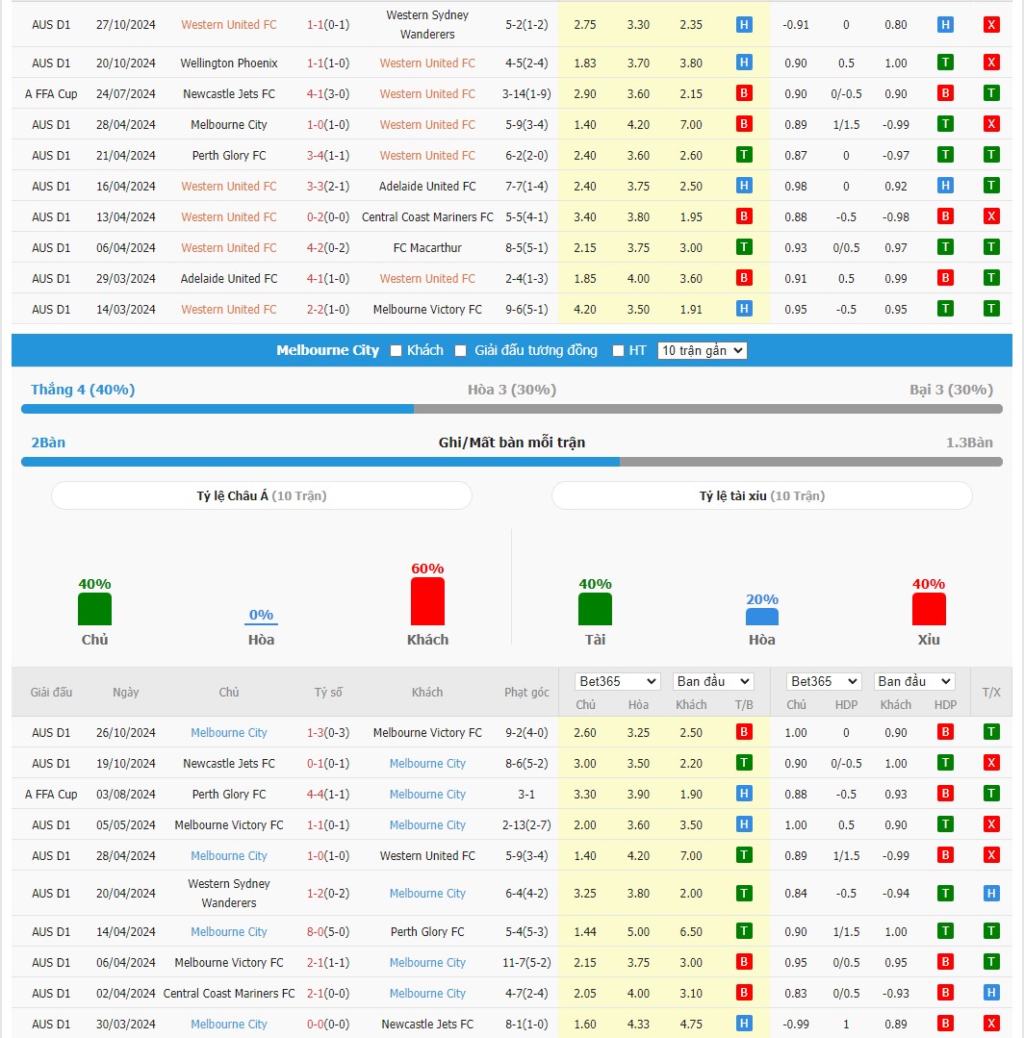Click the T/B T badge in 14/04/2024 row

click(x=744, y=931)
